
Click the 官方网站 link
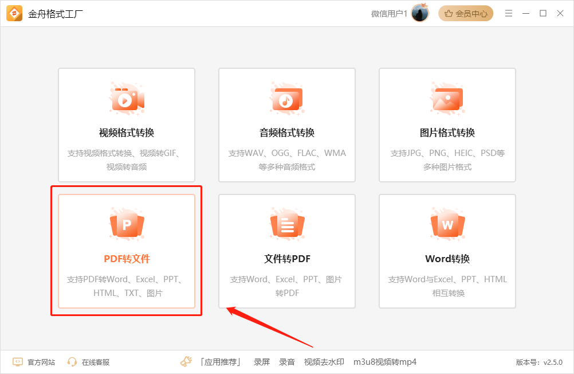(41, 363)
